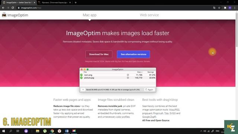
Task: Click the gray circle in icon.png row
Action: (128, 75)
